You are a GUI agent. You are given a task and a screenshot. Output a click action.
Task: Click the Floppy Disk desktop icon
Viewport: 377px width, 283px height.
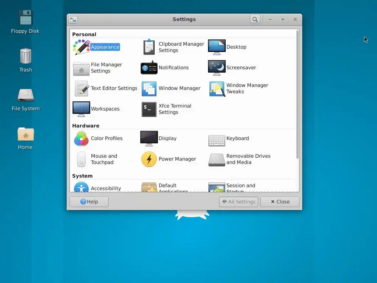tap(25, 17)
